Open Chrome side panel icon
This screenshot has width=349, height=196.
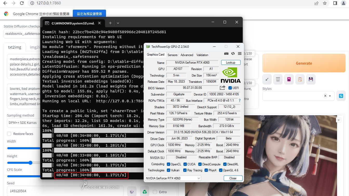click(335, 3)
